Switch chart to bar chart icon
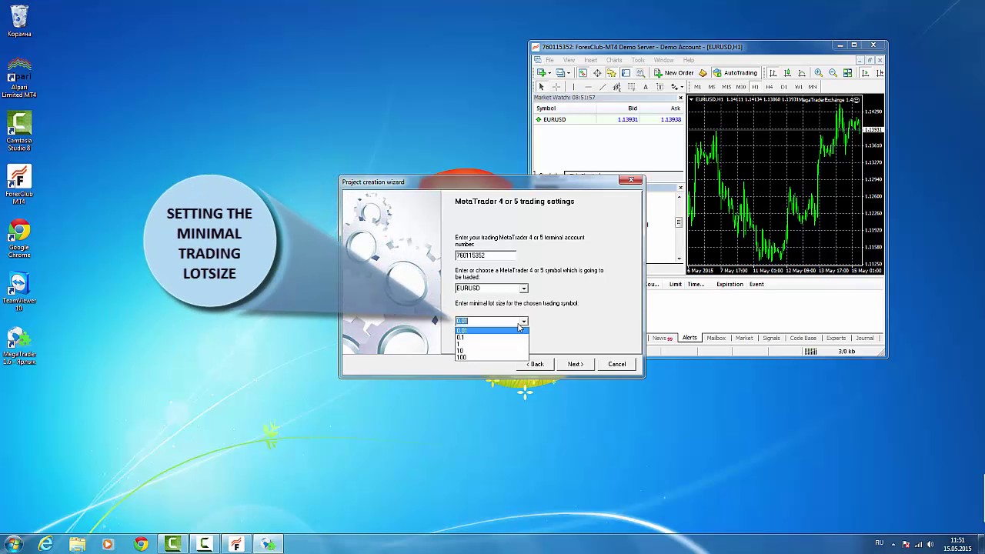 pos(773,72)
